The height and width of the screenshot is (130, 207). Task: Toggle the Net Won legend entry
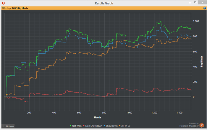point(76,126)
